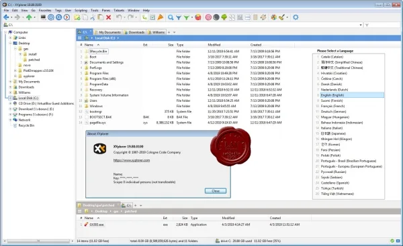Image resolution: width=403 pixels, height=246 pixels.
Task: Go back with the blue Back arrow
Action: pos(6,17)
